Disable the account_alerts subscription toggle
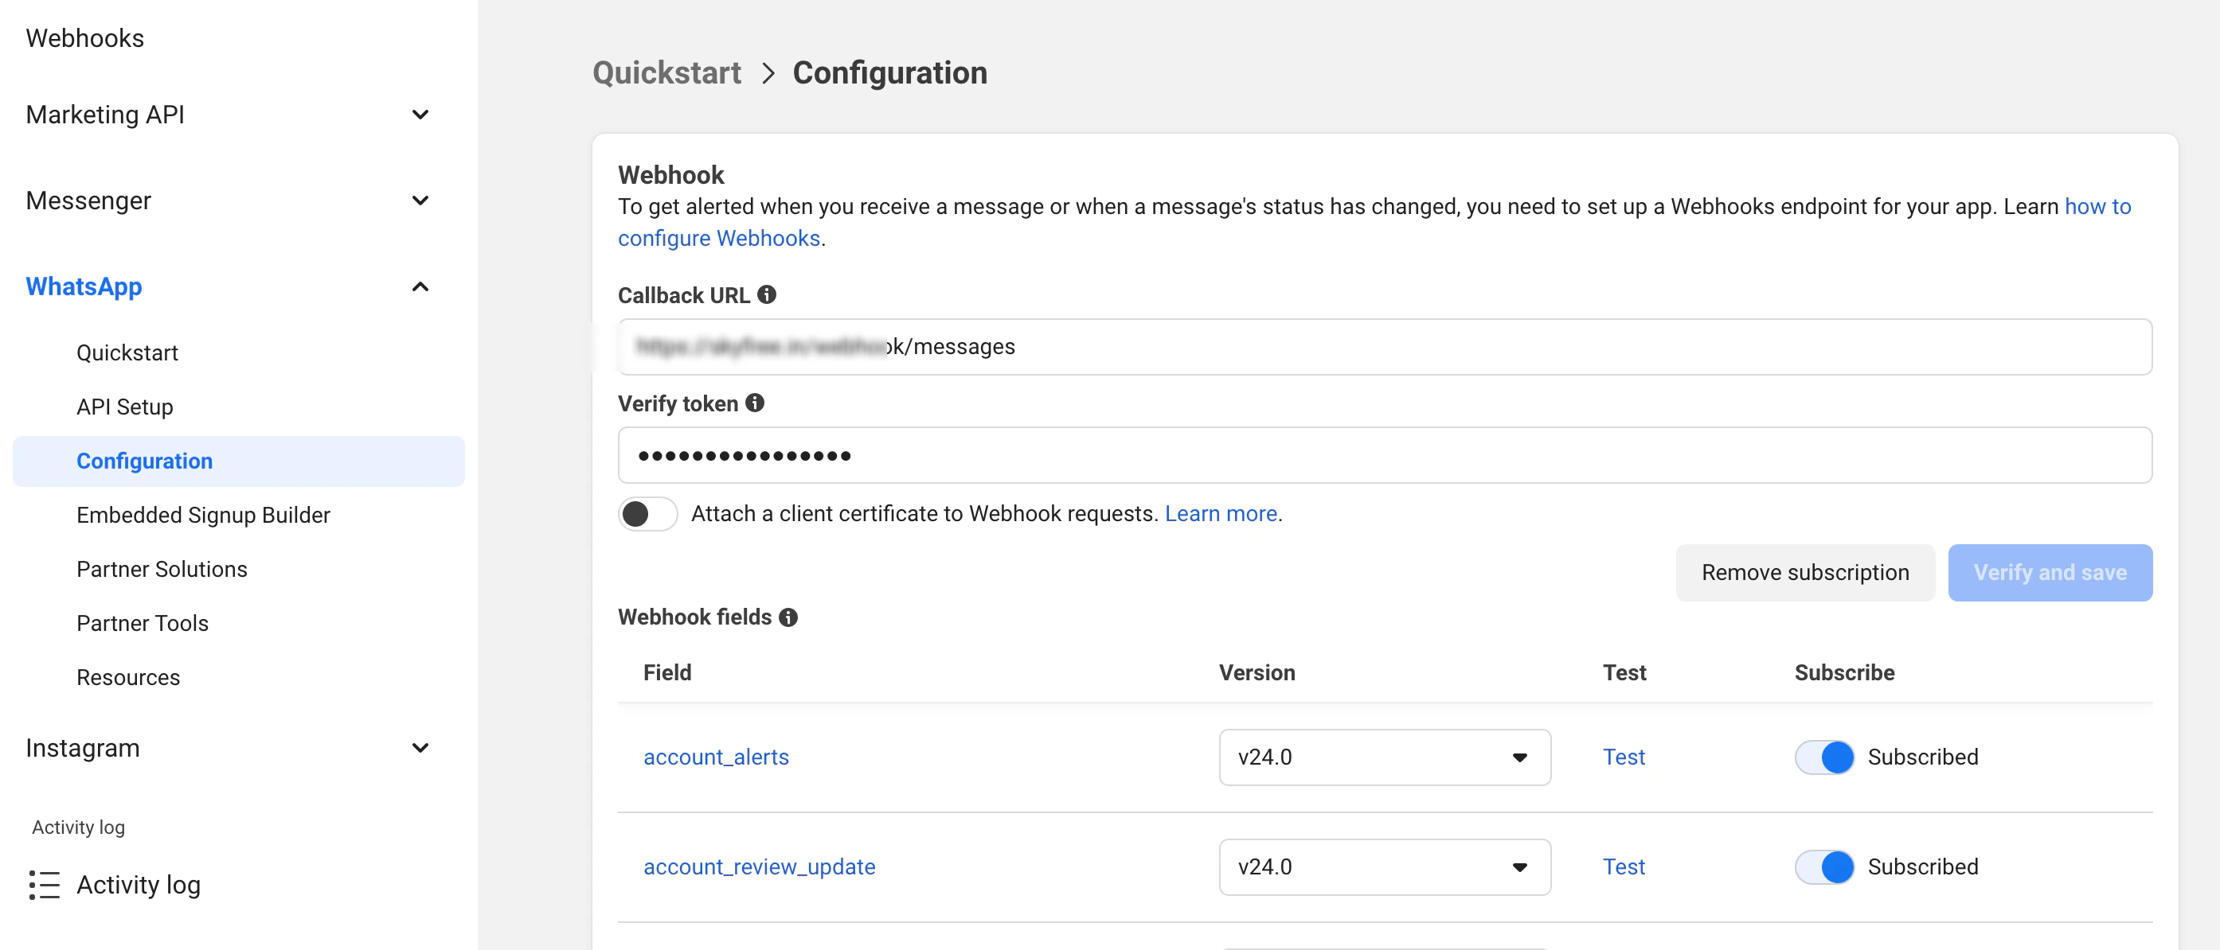 [x=1823, y=757]
